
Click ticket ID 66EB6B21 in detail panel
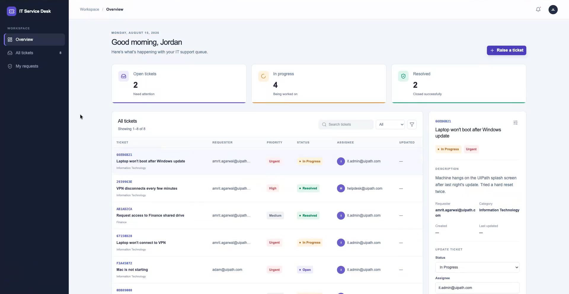coord(443,121)
